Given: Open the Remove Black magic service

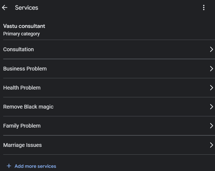Looking at the screenshot, I should click(x=28, y=107).
